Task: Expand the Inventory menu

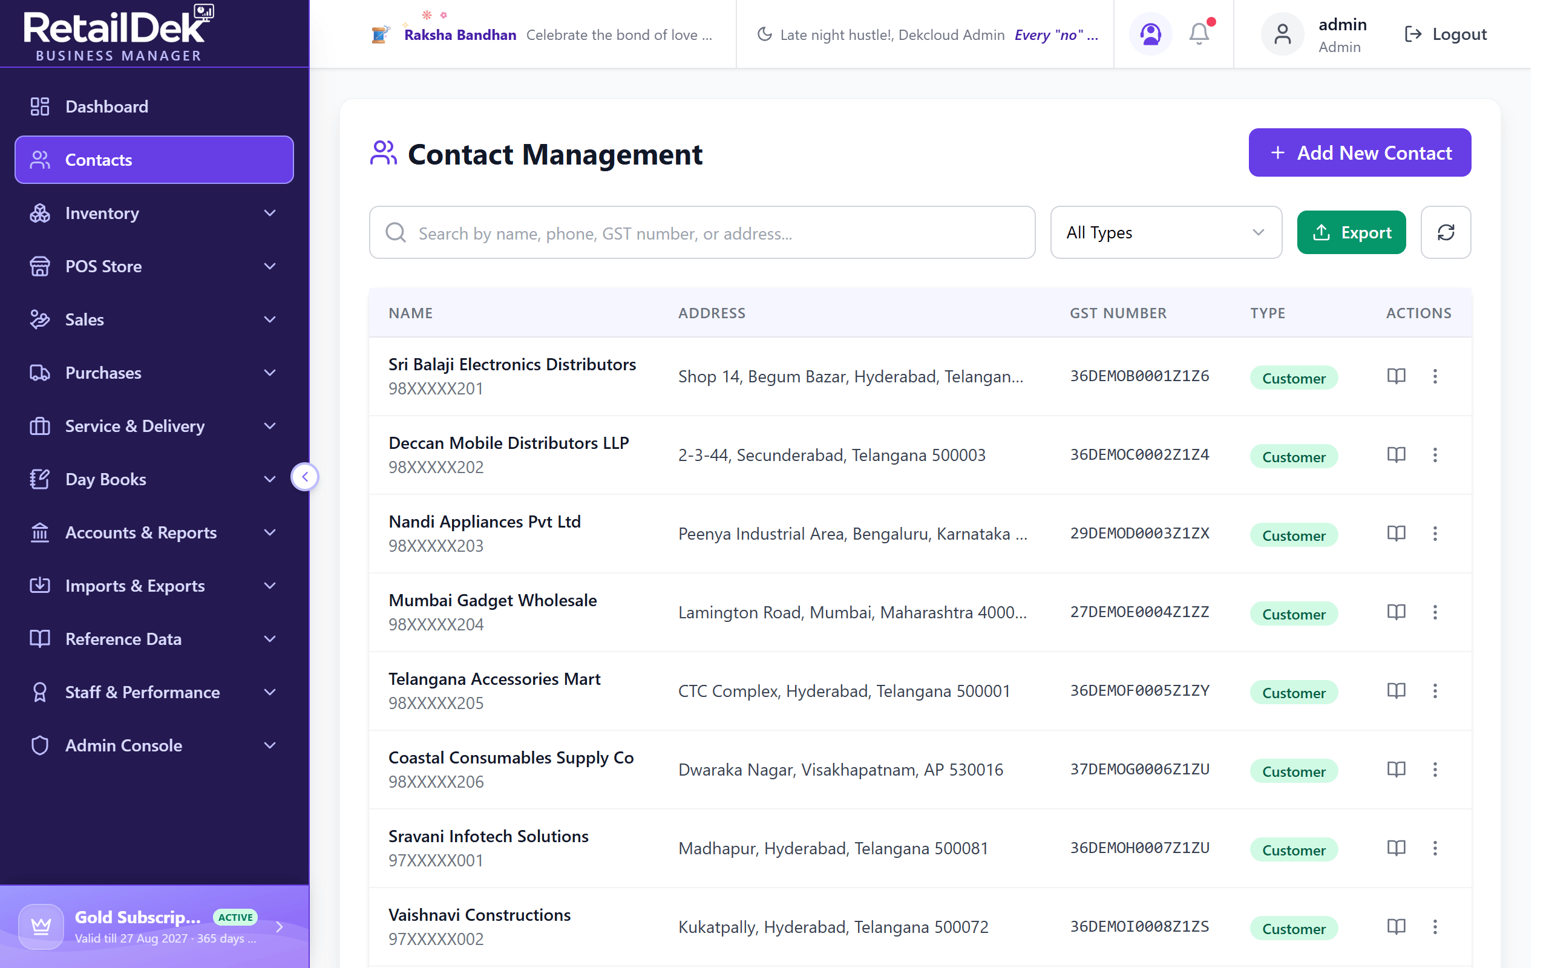Action: point(154,213)
